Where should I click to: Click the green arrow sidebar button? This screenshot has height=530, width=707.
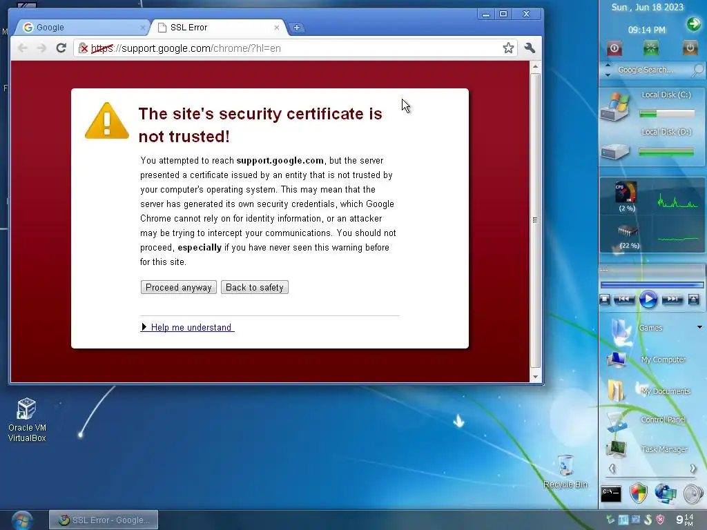click(x=693, y=24)
